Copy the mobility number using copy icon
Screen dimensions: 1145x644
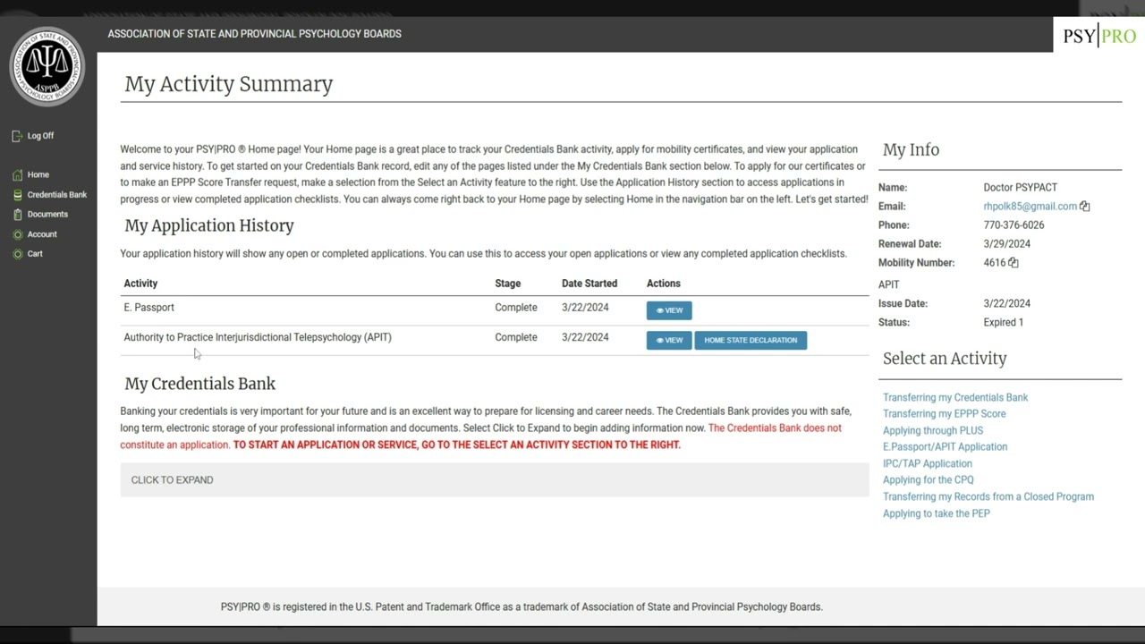click(1014, 263)
